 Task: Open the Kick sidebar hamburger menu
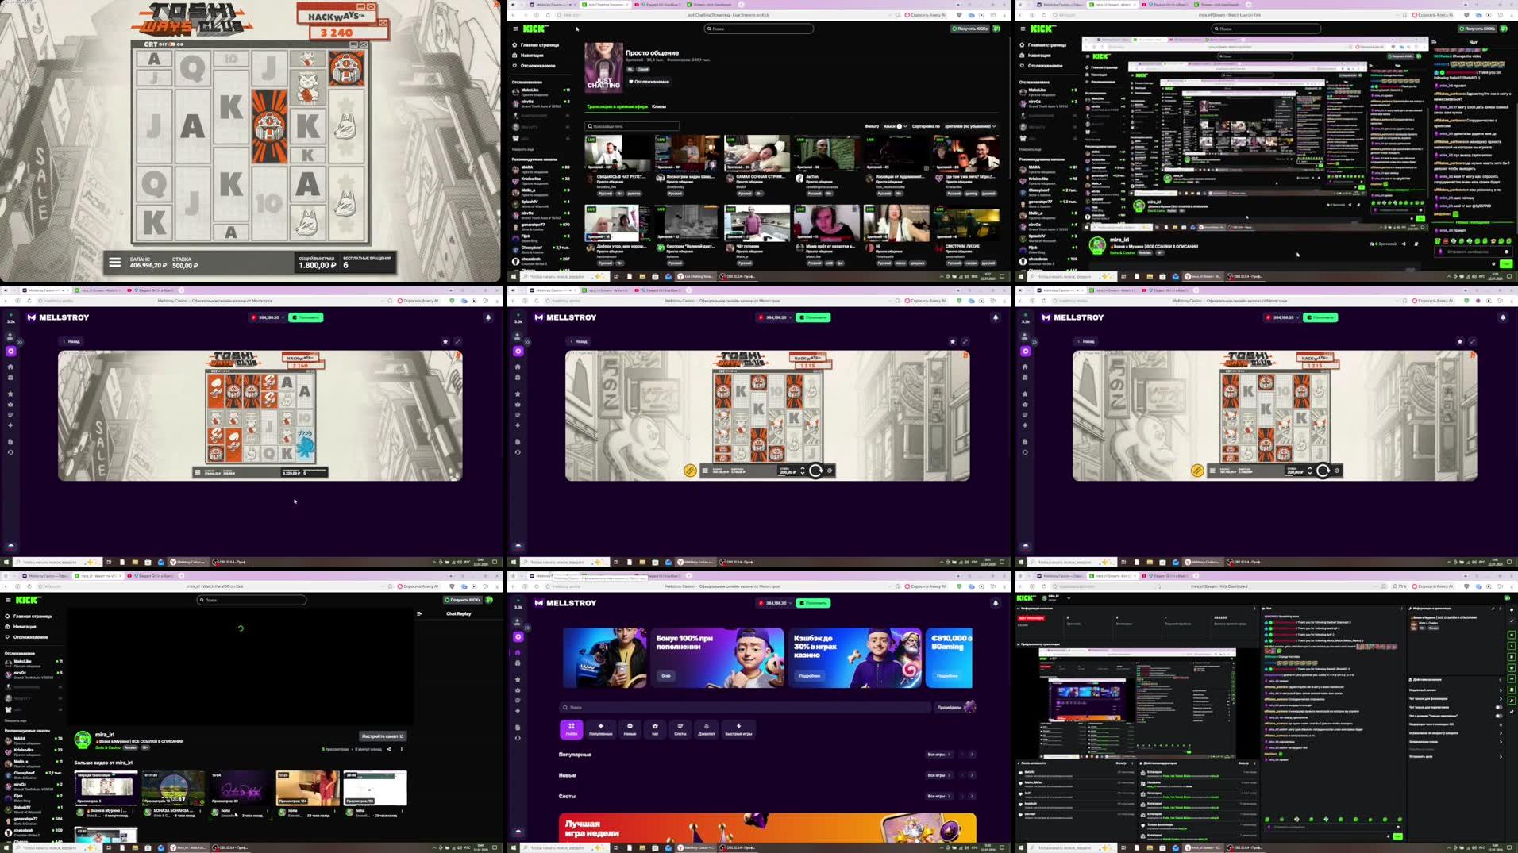pos(515,29)
